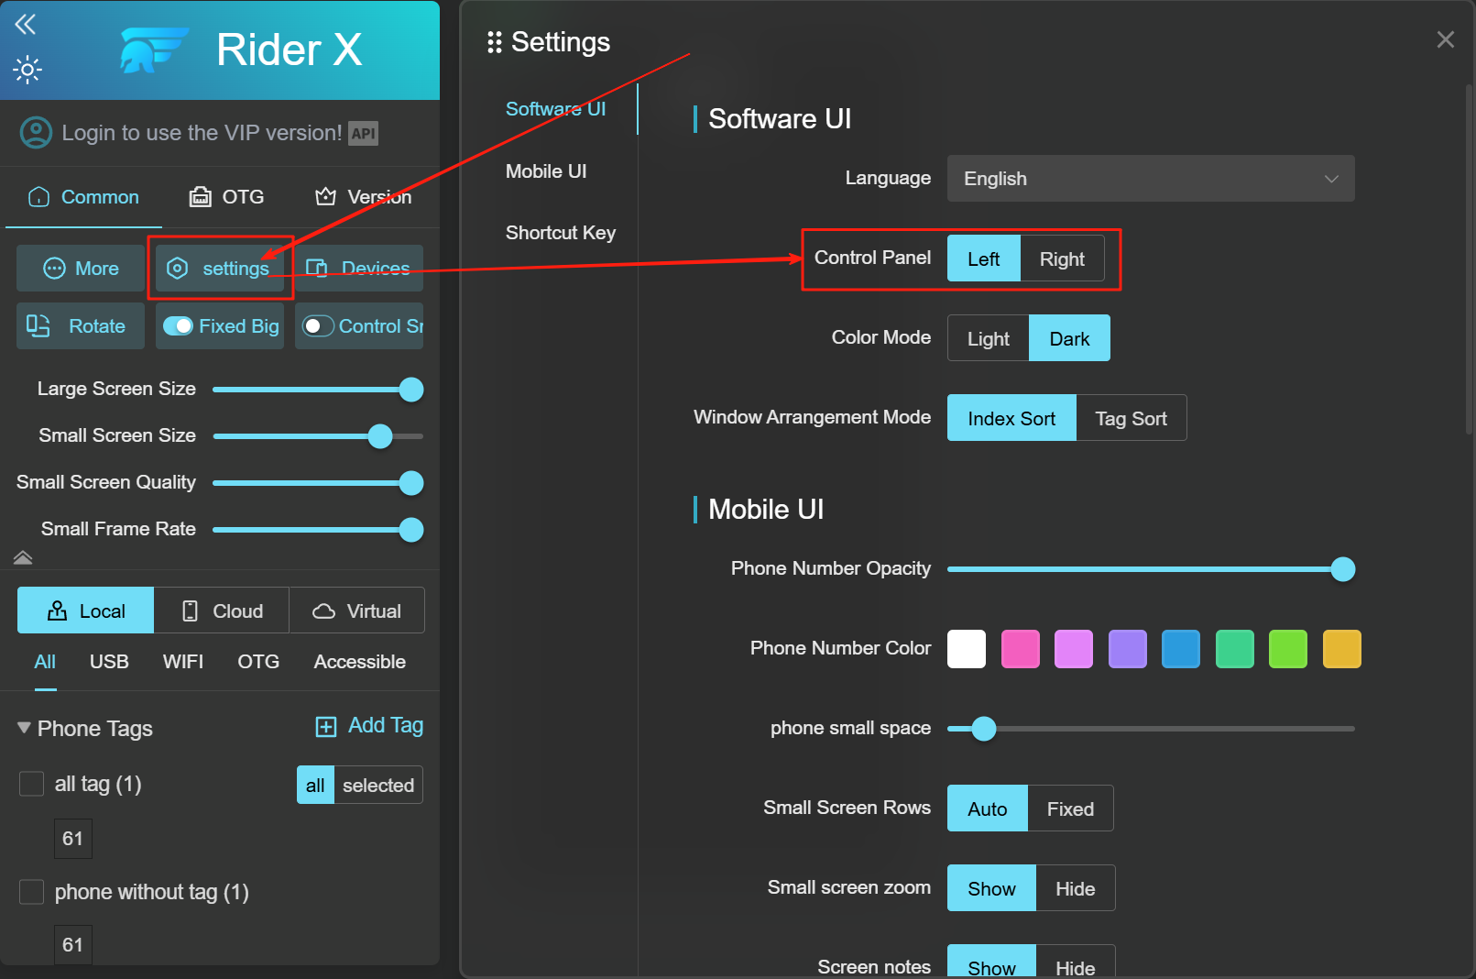The height and width of the screenshot is (979, 1476).
Task: Open Software UI settings section
Action: click(x=555, y=109)
